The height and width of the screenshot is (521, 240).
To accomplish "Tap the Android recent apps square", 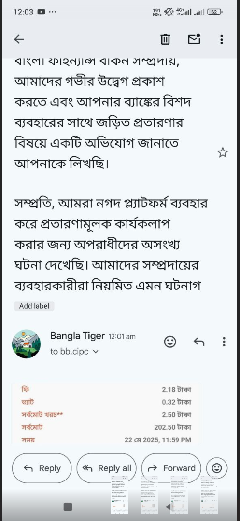I will click(x=68, y=507).
